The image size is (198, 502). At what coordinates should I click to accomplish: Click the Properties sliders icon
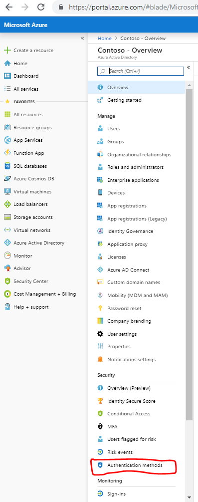click(x=100, y=346)
